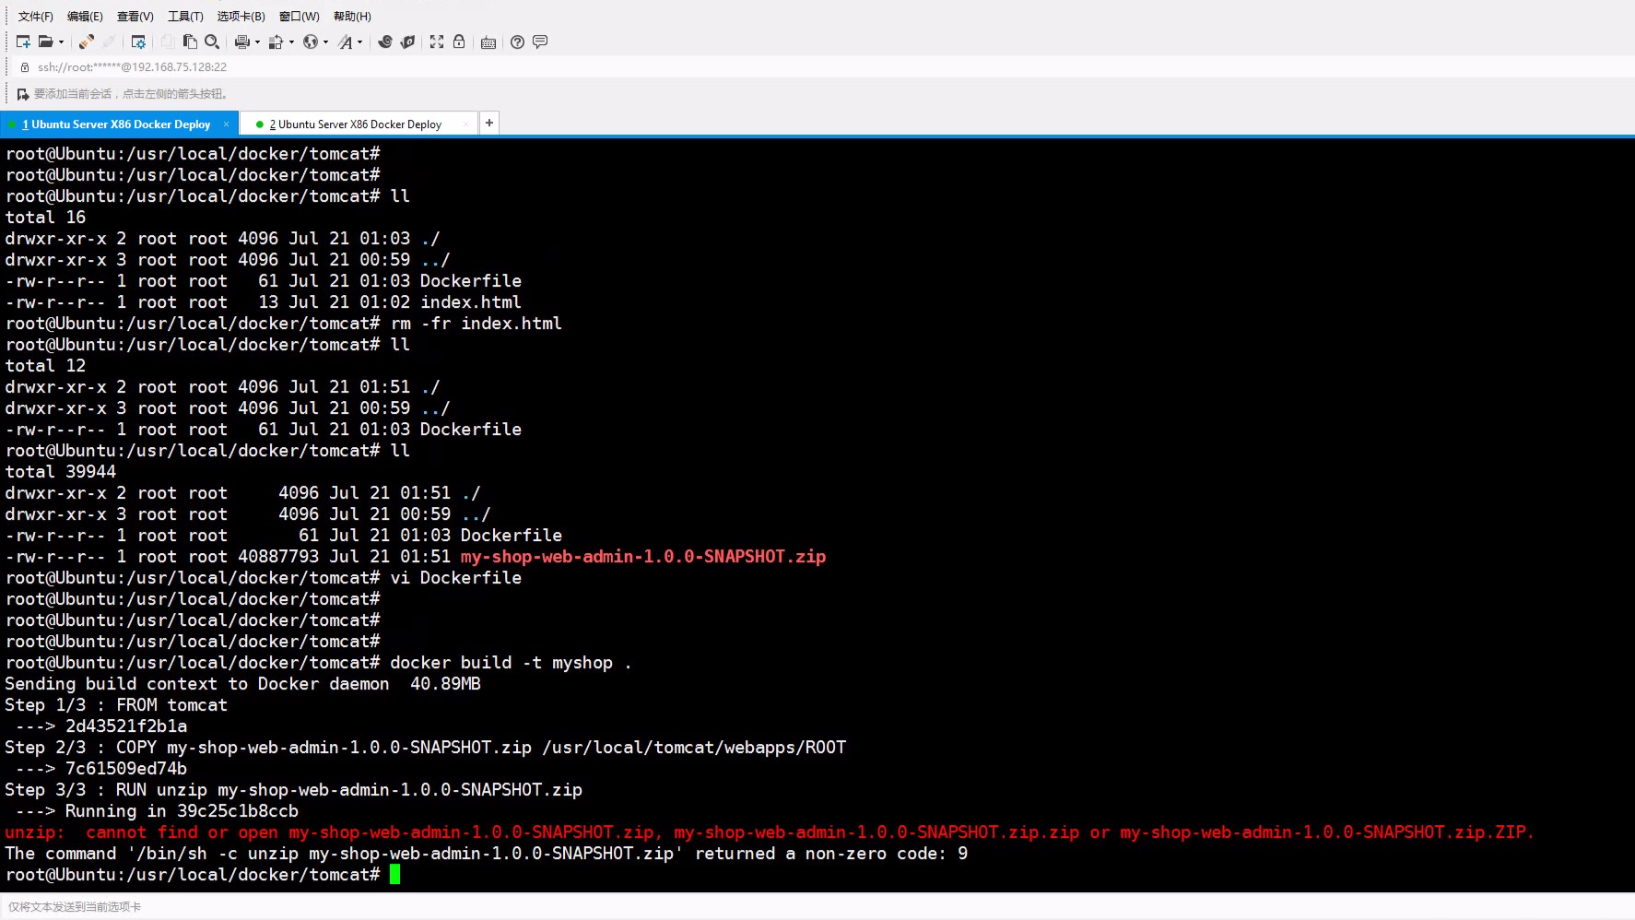Screen dimensions: 1635x920
Task: Click the 'index.html' file name in listing
Action: click(x=471, y=302)
